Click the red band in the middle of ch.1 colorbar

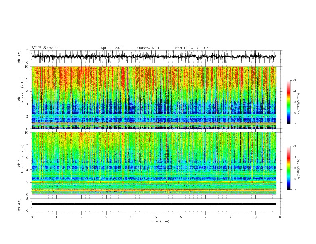(x=289, y=92)
